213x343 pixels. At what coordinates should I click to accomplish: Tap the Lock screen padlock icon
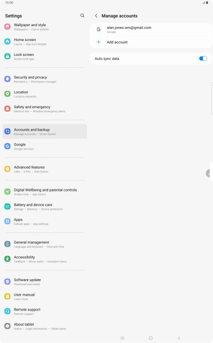(x=7, y=56)
